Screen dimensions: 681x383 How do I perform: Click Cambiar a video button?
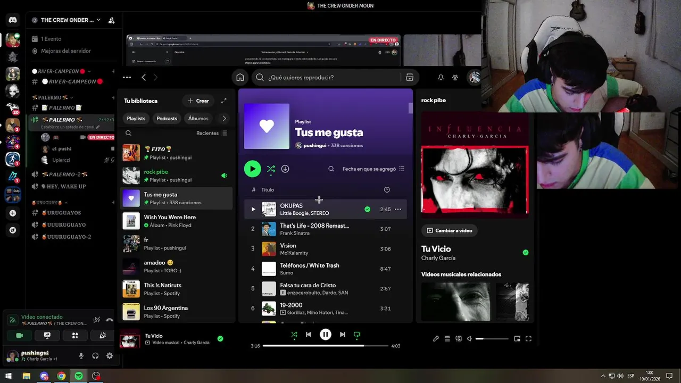[449, 230]
